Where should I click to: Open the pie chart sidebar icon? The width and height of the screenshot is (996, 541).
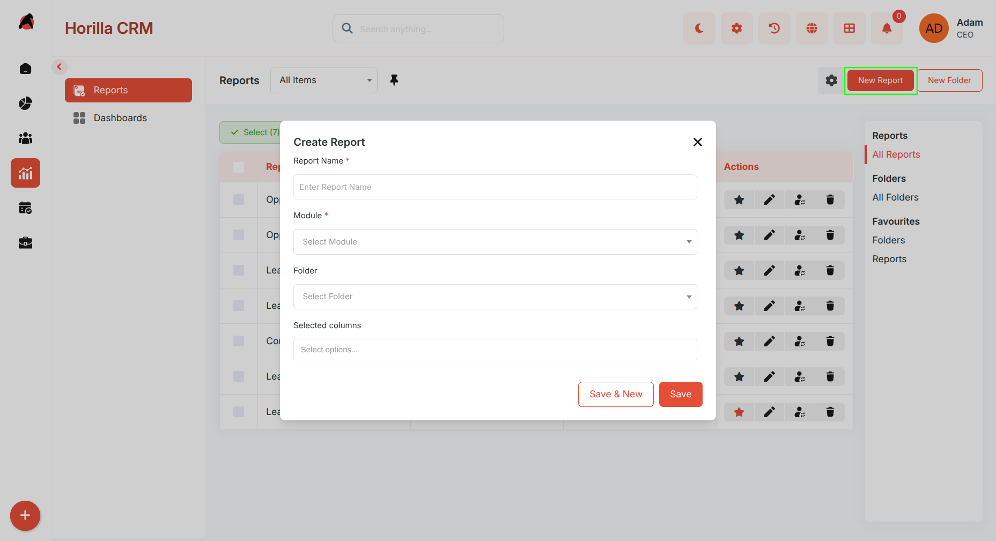[x=25, y=103]
